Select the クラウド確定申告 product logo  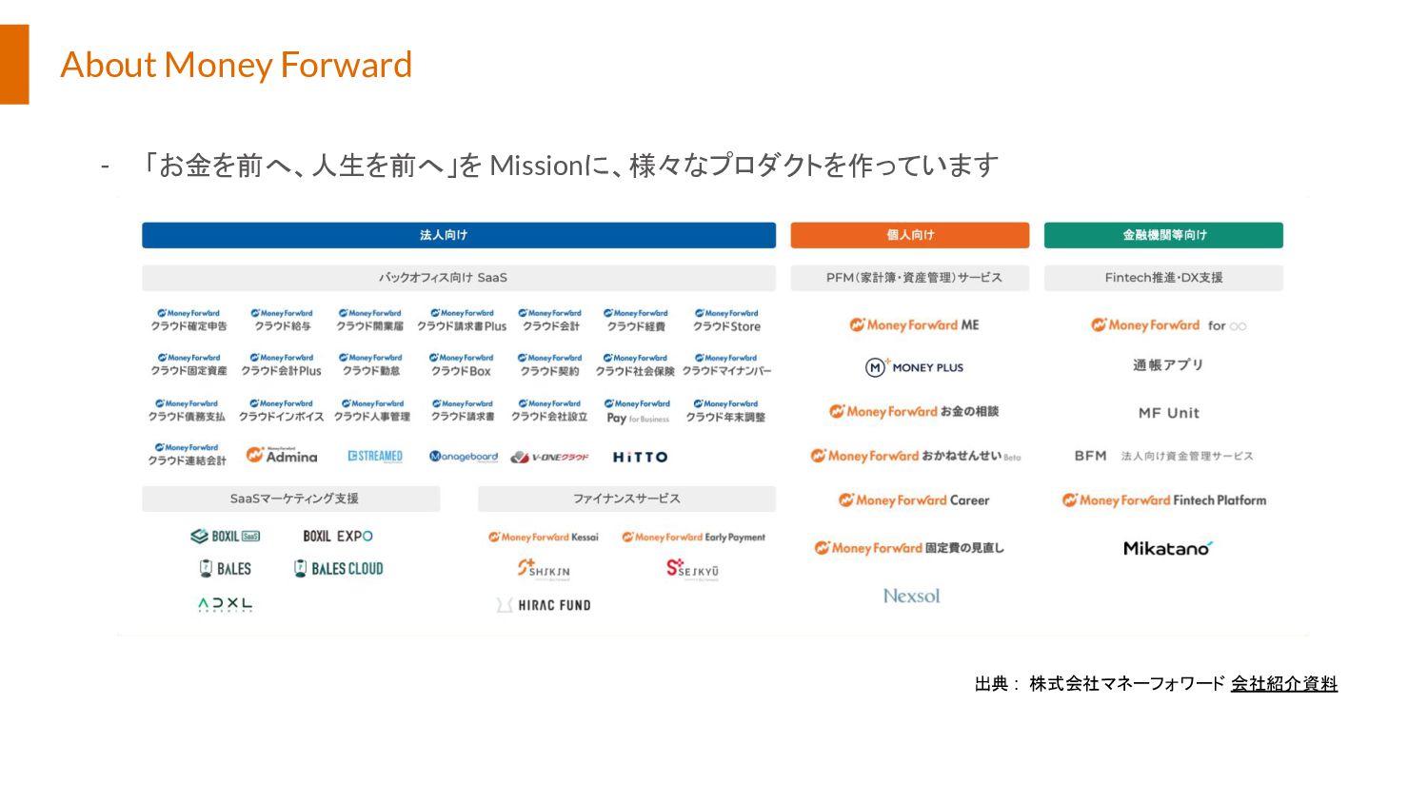[189, 320]
